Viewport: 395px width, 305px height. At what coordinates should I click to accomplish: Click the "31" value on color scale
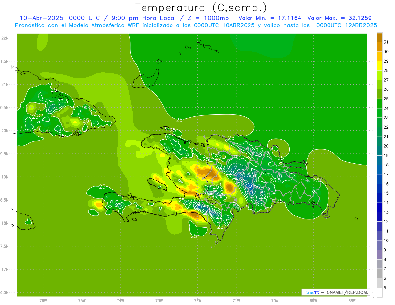(x=386, y=42)
